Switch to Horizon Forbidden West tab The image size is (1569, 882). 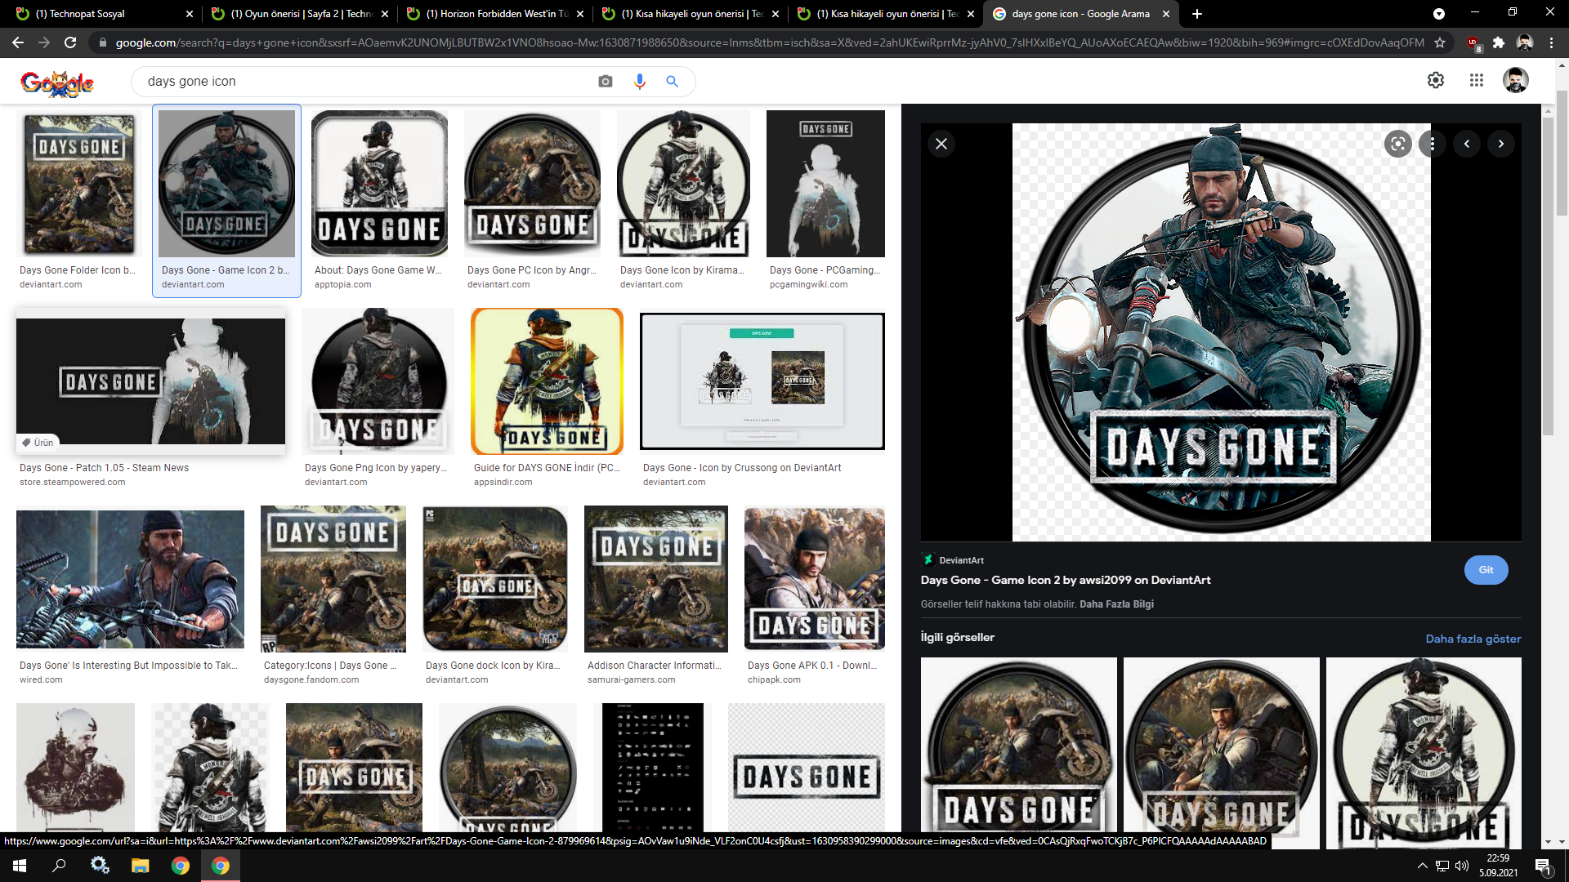(x=495, y=14)
